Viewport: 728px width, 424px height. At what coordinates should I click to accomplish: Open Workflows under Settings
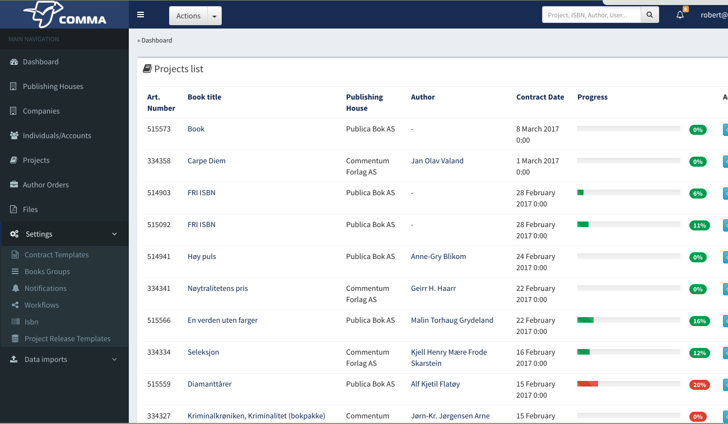point(41,305)
